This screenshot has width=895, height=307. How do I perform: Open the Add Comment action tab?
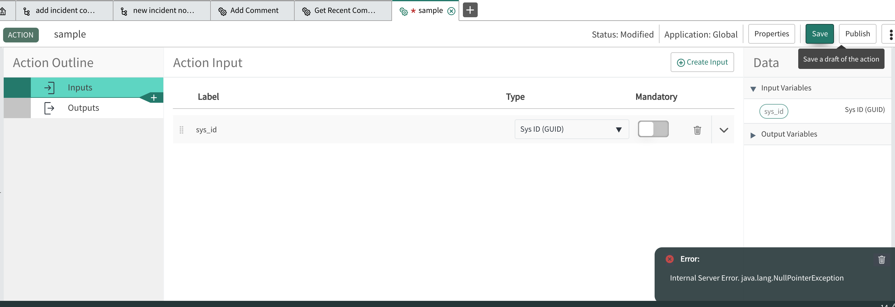(x=253, y=11)
